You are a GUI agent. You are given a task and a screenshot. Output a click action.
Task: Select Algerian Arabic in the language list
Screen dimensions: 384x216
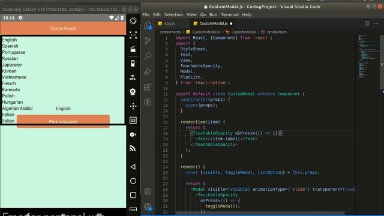pos(17,109)
